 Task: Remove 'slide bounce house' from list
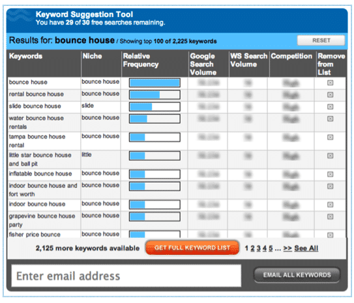[330, 107]
